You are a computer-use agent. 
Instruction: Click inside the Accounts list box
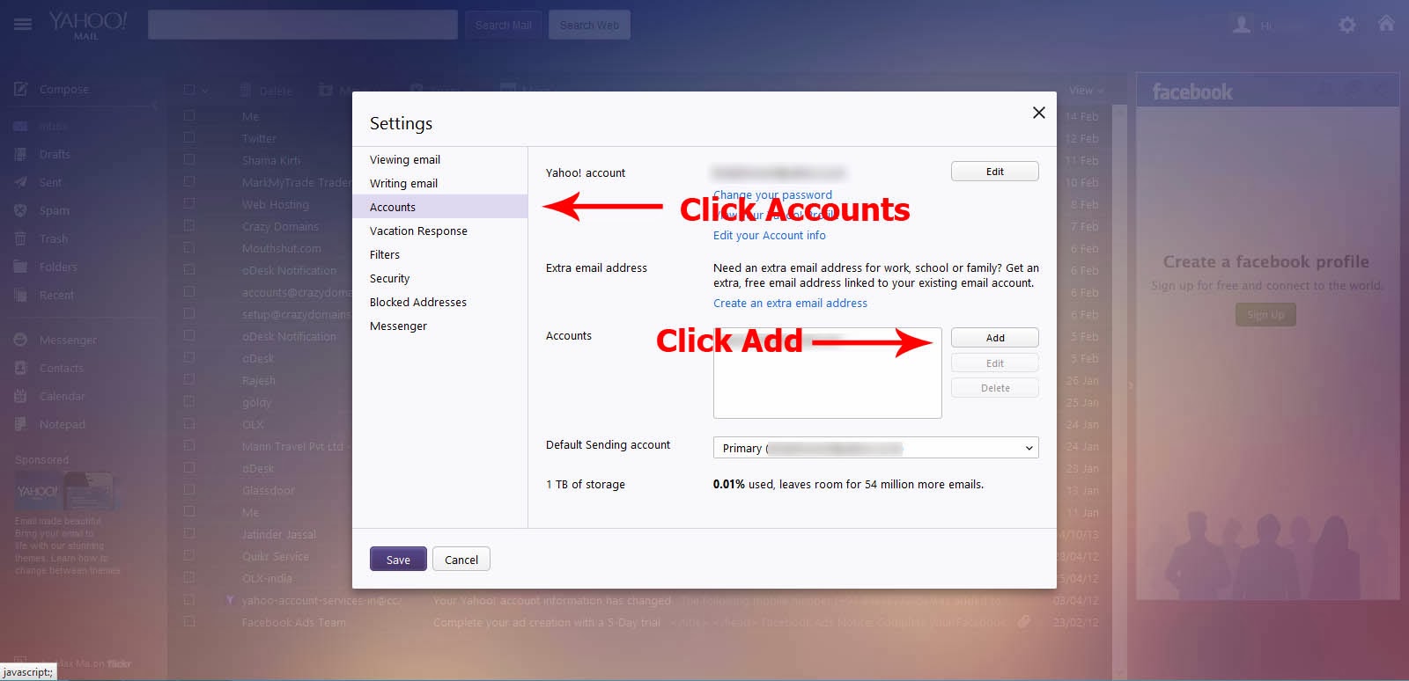tap(828, 373)
